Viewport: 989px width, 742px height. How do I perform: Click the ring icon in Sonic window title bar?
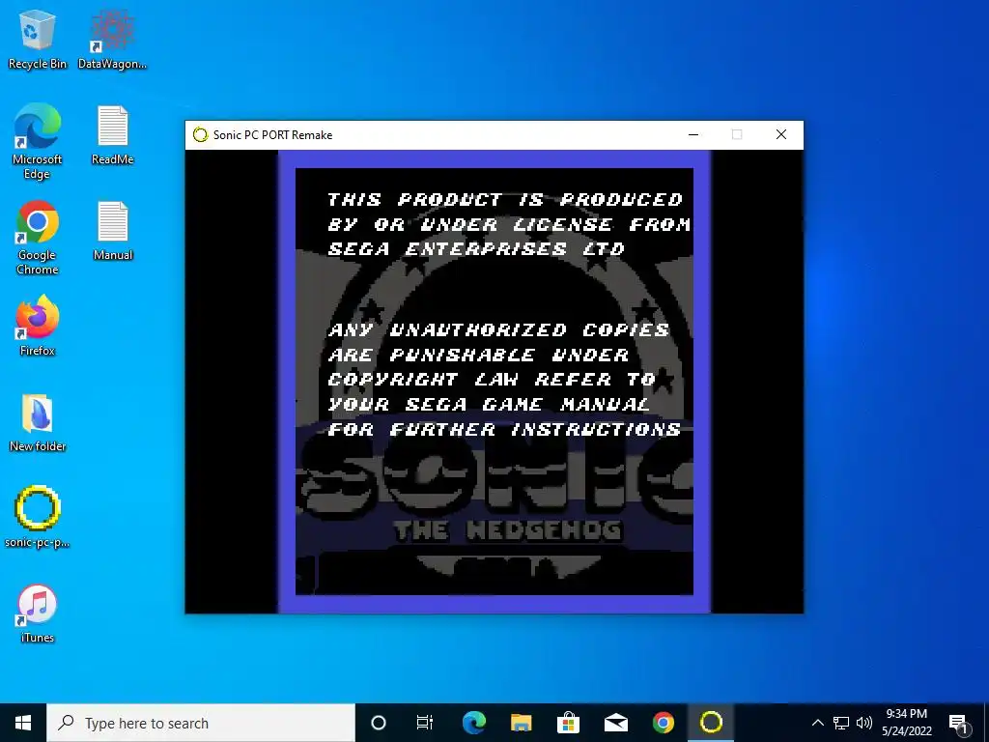200,134
